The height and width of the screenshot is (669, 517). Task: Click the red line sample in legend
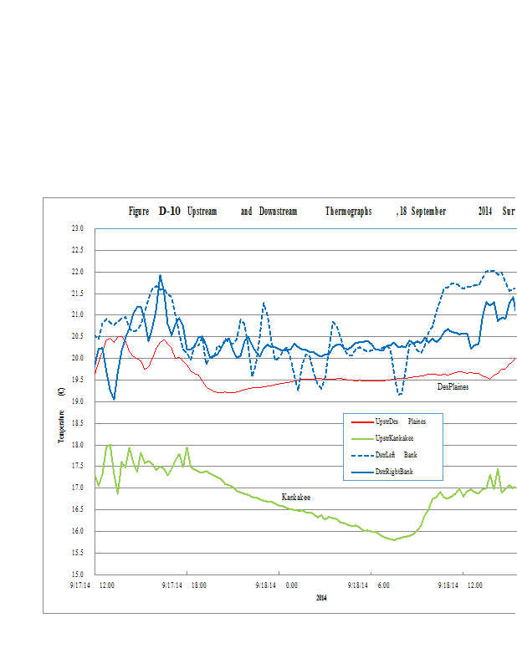tap(360, 421)
